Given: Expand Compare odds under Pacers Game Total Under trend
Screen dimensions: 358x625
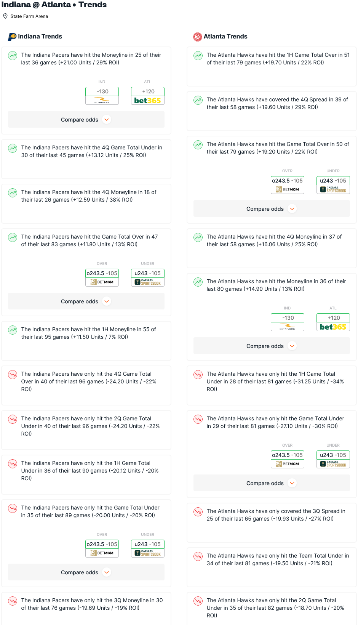Looking at the screenshot, I should (86, 572).
